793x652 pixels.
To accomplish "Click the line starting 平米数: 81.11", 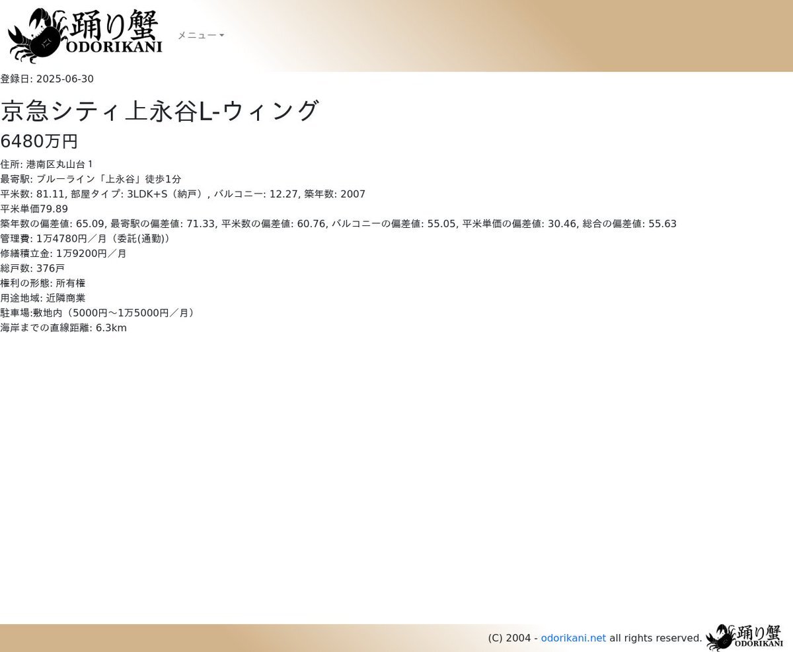I will [182, 194].
